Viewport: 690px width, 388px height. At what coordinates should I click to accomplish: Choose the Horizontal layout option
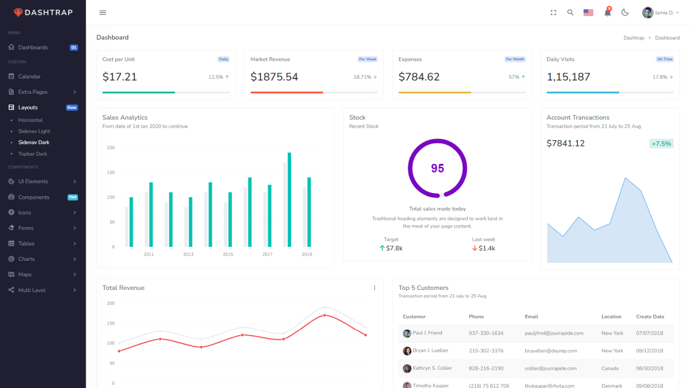(30, 120)
